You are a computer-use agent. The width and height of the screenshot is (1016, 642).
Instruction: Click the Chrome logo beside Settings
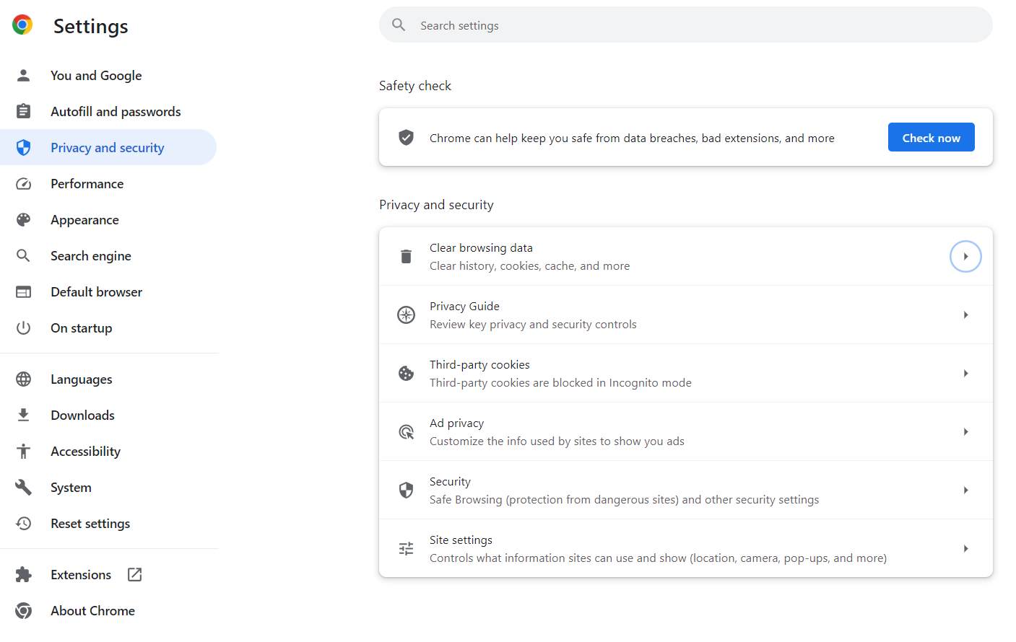click(22, 25)
